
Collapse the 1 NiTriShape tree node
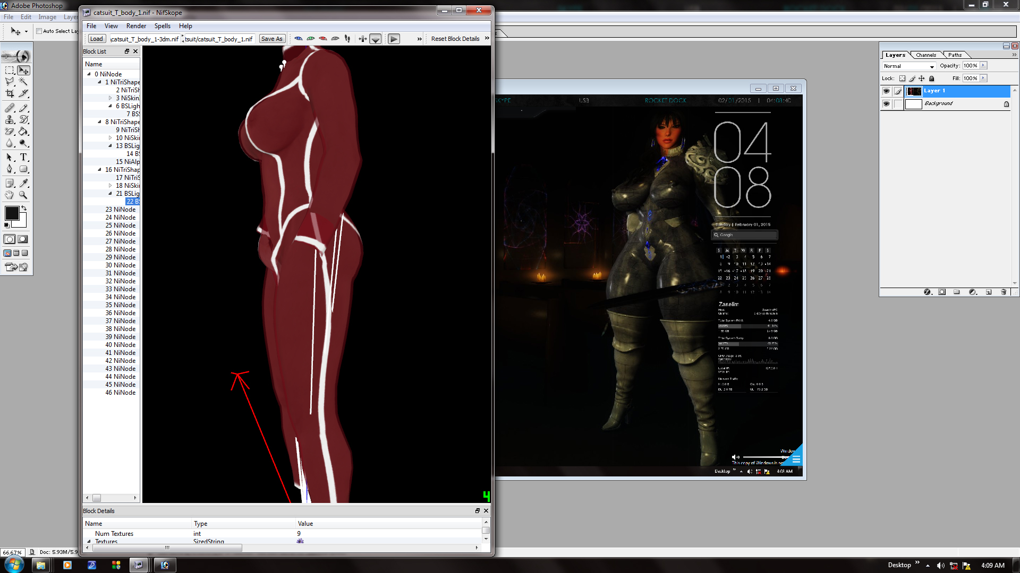(x=99, y=82)
